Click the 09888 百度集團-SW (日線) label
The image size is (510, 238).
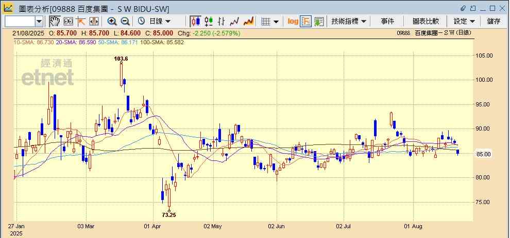pos(434,33)
